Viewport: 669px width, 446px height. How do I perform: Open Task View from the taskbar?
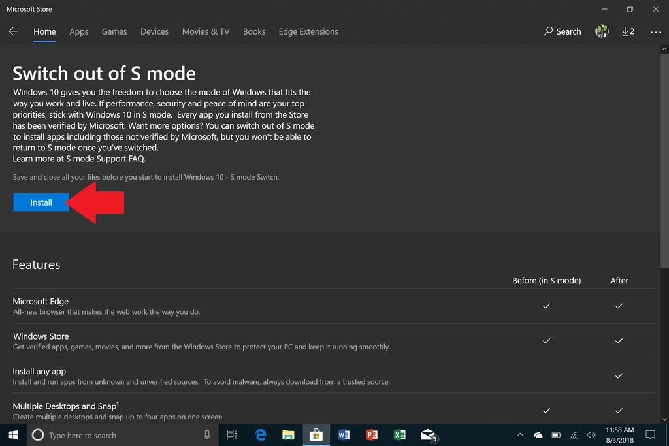[x=231, y=435]
